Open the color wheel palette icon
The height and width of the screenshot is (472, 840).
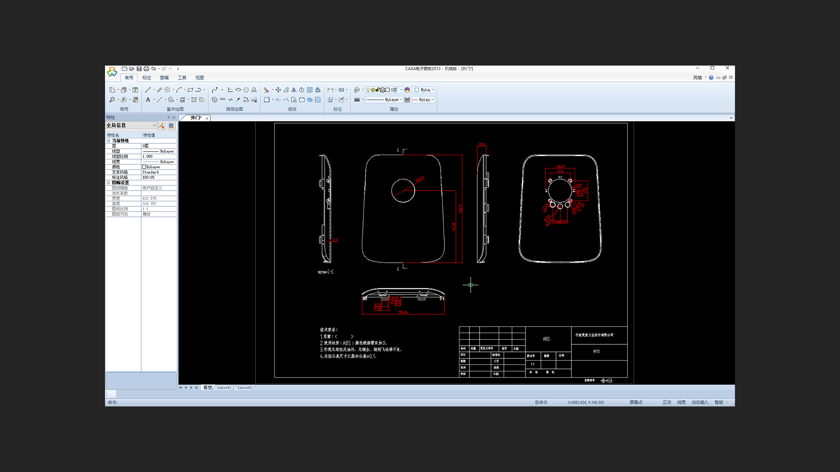[407, 90]
